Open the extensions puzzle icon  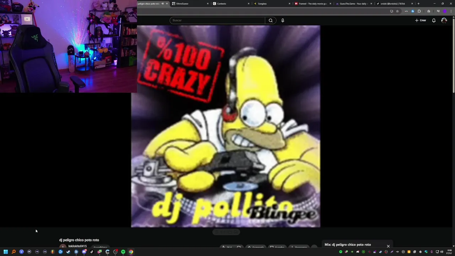click(x=419, y=11)
